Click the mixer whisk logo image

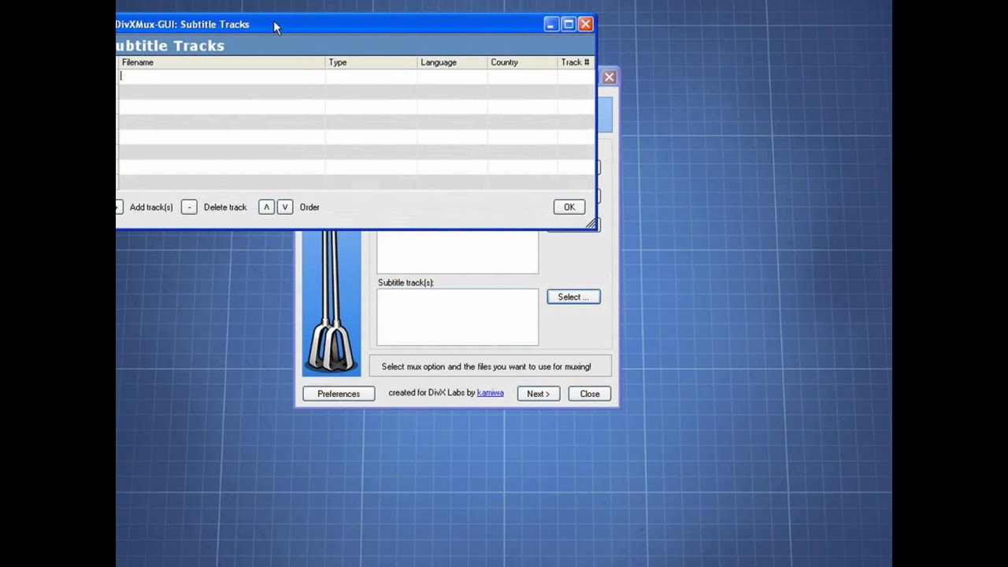click(332, 303)
